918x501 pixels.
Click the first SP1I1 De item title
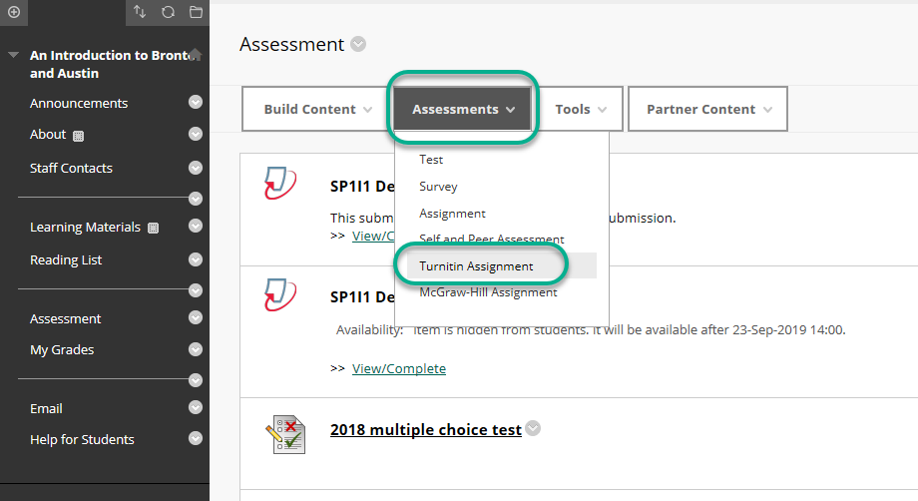pyautogui.click(x=362, y=187)
